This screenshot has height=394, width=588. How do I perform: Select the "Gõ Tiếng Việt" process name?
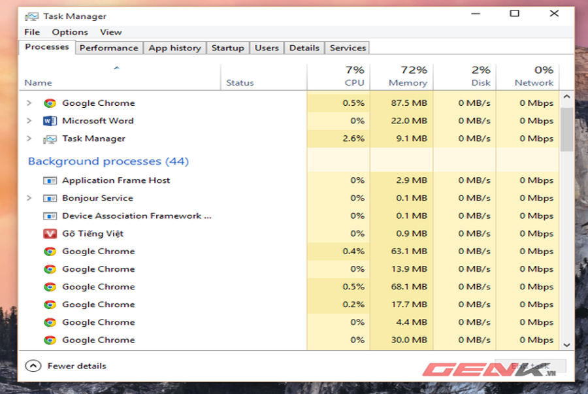point(93,233)
